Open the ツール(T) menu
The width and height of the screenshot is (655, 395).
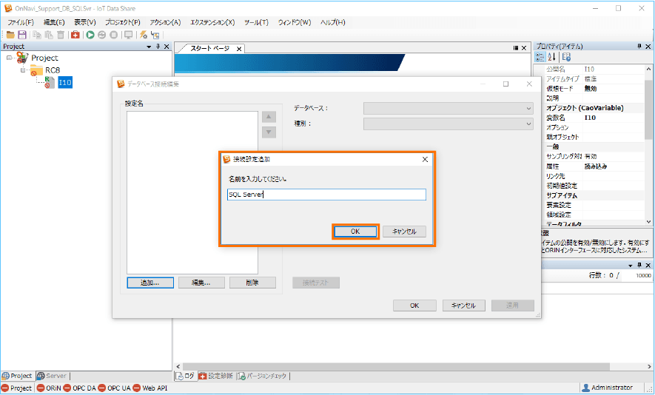[x=255, y=22]
